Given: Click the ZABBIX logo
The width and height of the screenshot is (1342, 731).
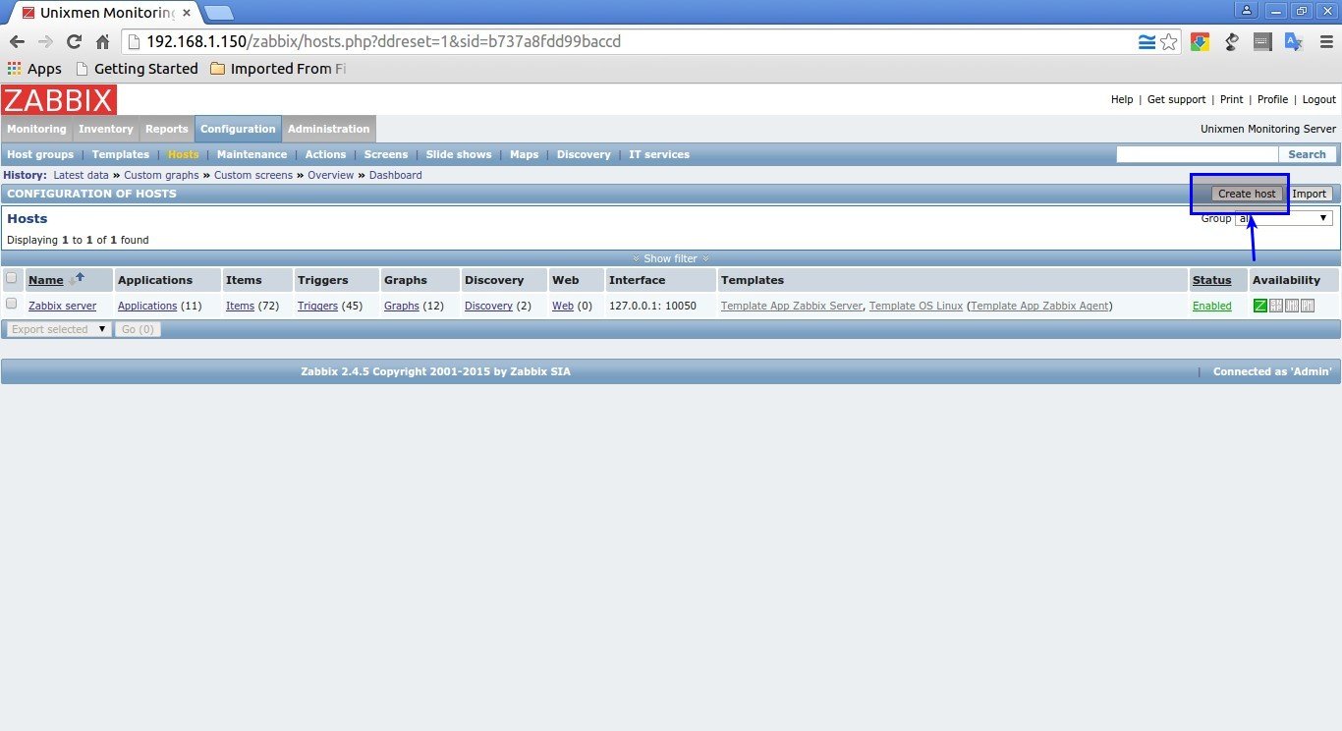Looking at the screenshot, I should click(x=59, y=99).
